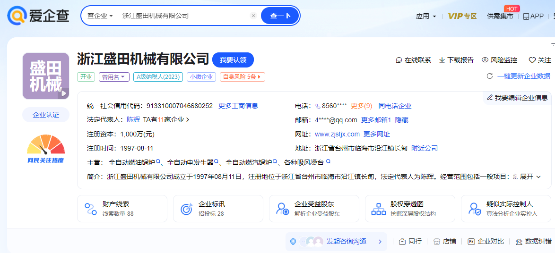Image resolution: width=555 pixels, height=253 pixels.
Task: Open 同电话企业 link
Action: tap(395, 106)
